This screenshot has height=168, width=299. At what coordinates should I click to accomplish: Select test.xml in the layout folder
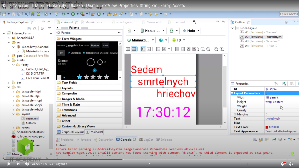[x=31, y=123]
